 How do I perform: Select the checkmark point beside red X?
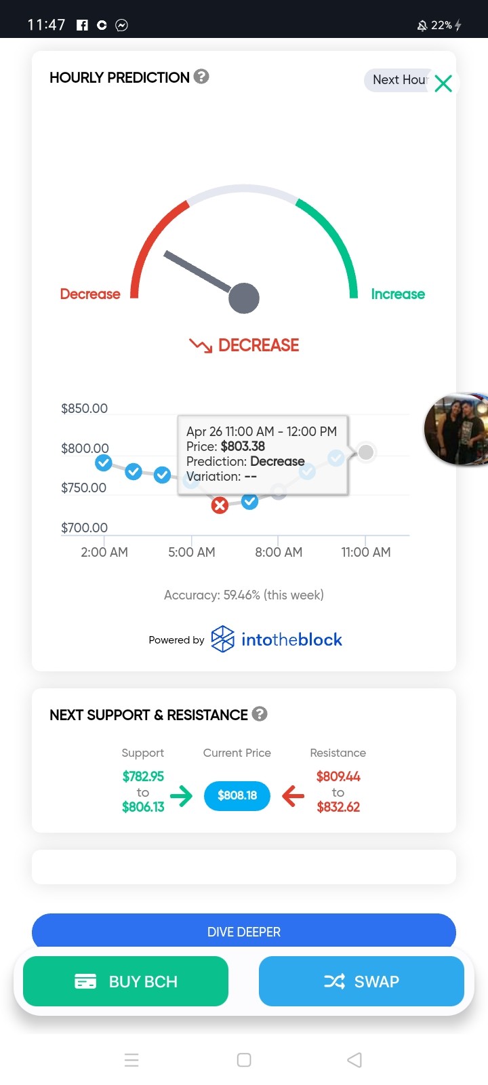pos(250,502)
